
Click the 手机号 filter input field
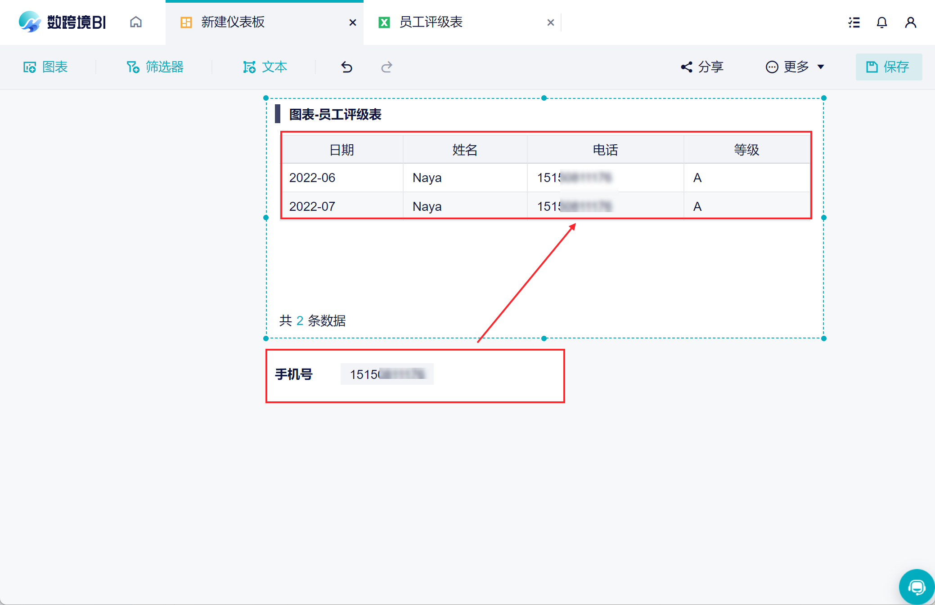point(387,374)
